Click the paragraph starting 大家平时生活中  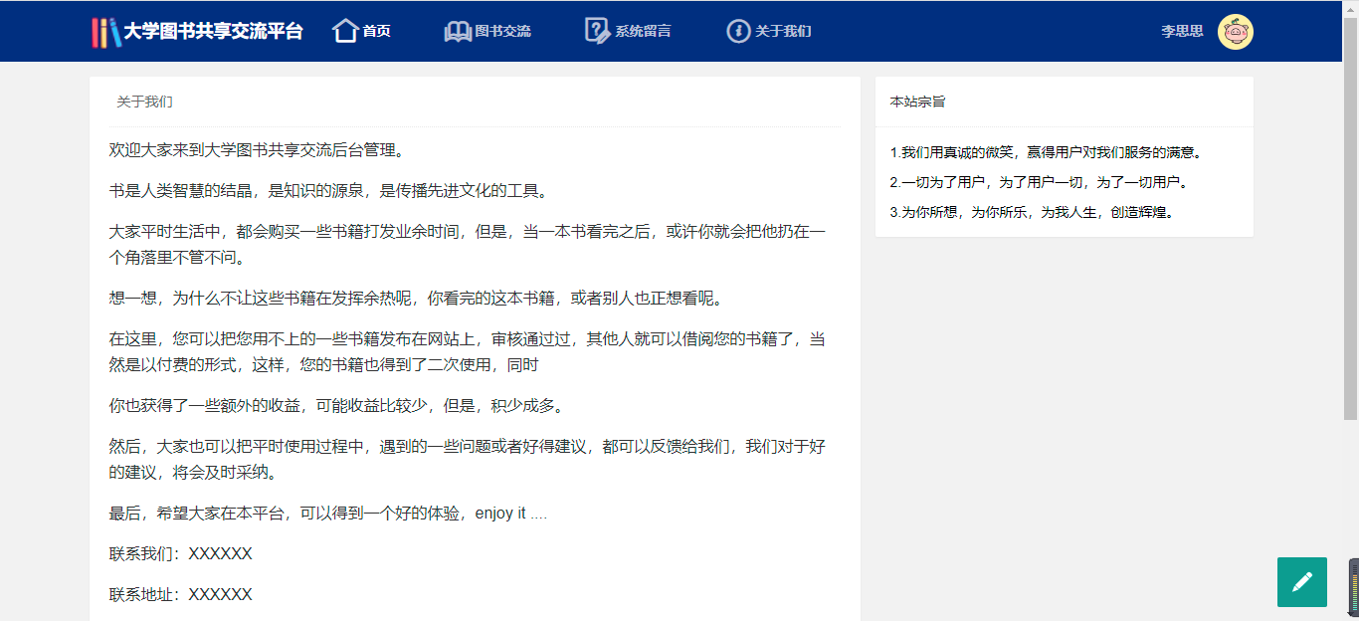point(467,245)
